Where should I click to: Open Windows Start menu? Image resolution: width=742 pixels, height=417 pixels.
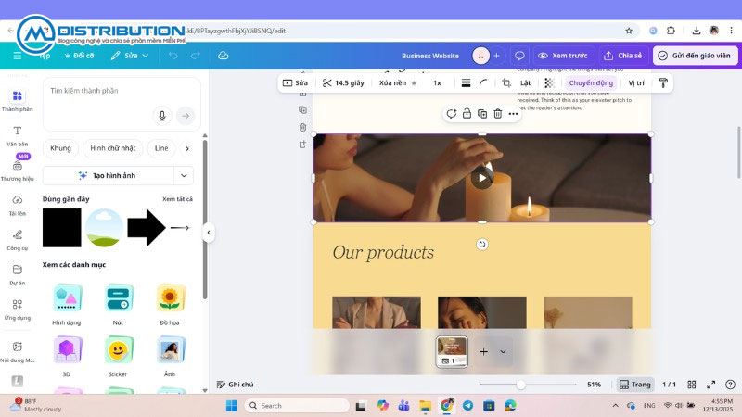(232, 406)
